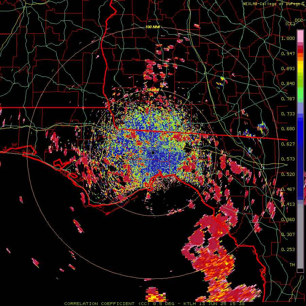Select the 0.253 color scale value

tap(288, 250)
